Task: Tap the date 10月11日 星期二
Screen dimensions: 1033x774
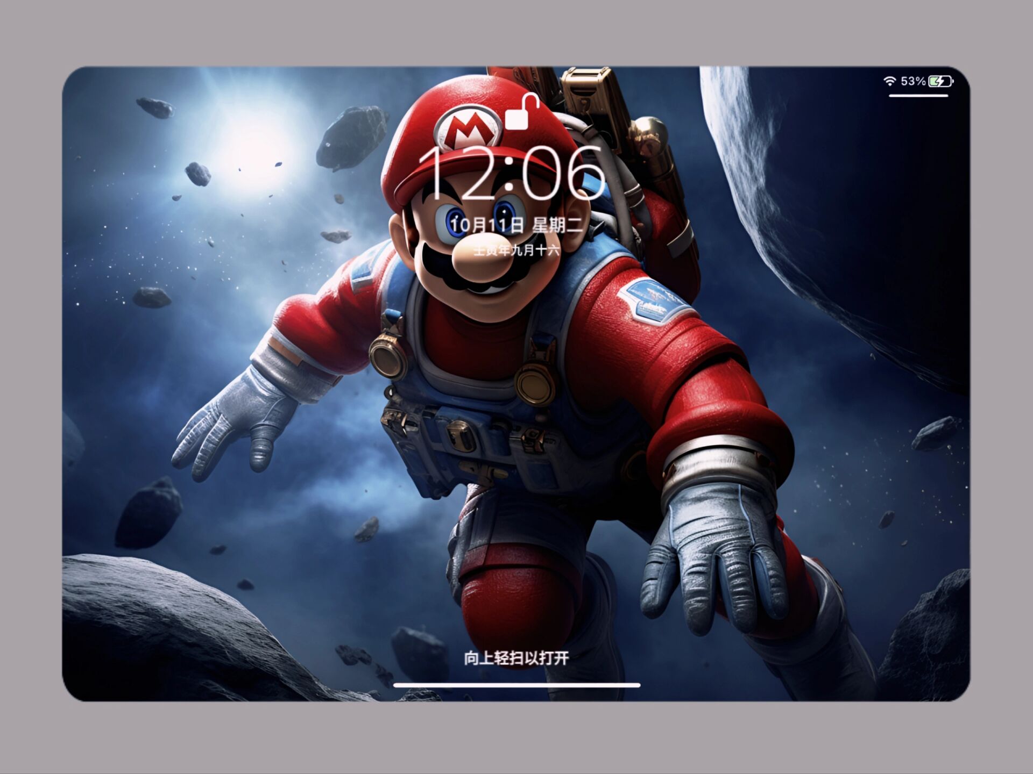Action: (516, 225)
